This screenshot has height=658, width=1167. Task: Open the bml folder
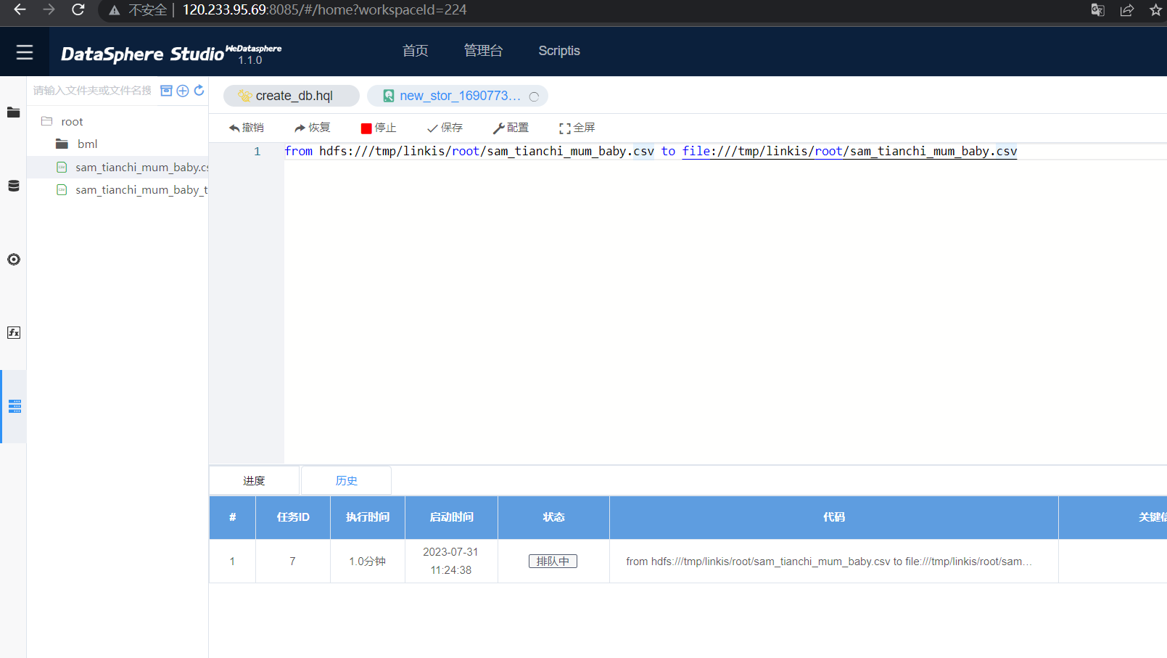click(x=88, y=144)
